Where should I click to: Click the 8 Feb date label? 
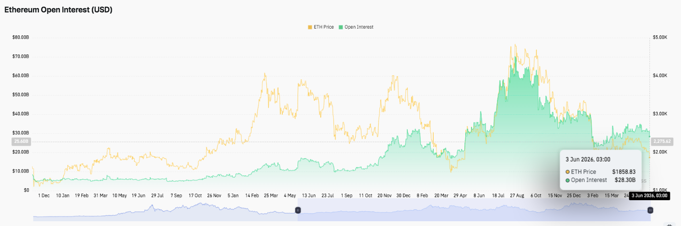tap(422, 195)
